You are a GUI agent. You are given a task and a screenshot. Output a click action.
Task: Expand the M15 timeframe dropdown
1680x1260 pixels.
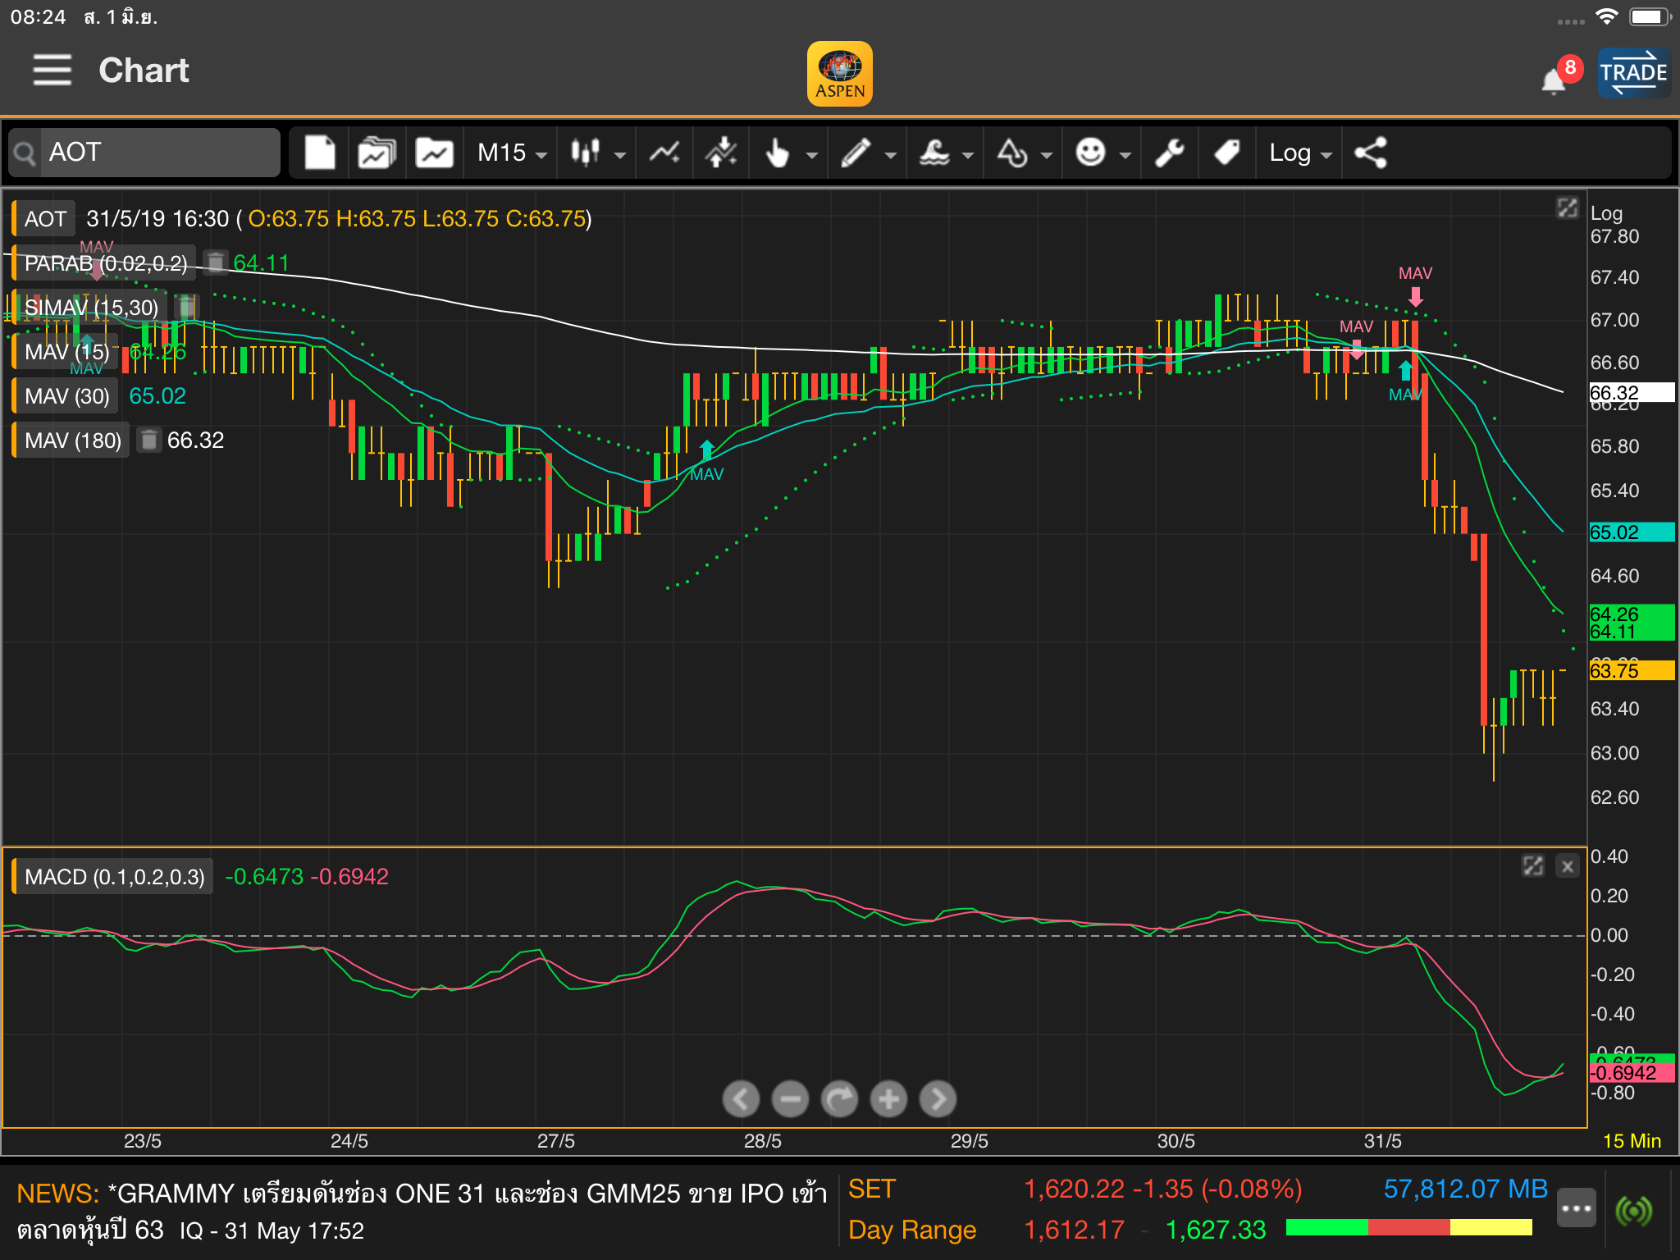point(511,153)
